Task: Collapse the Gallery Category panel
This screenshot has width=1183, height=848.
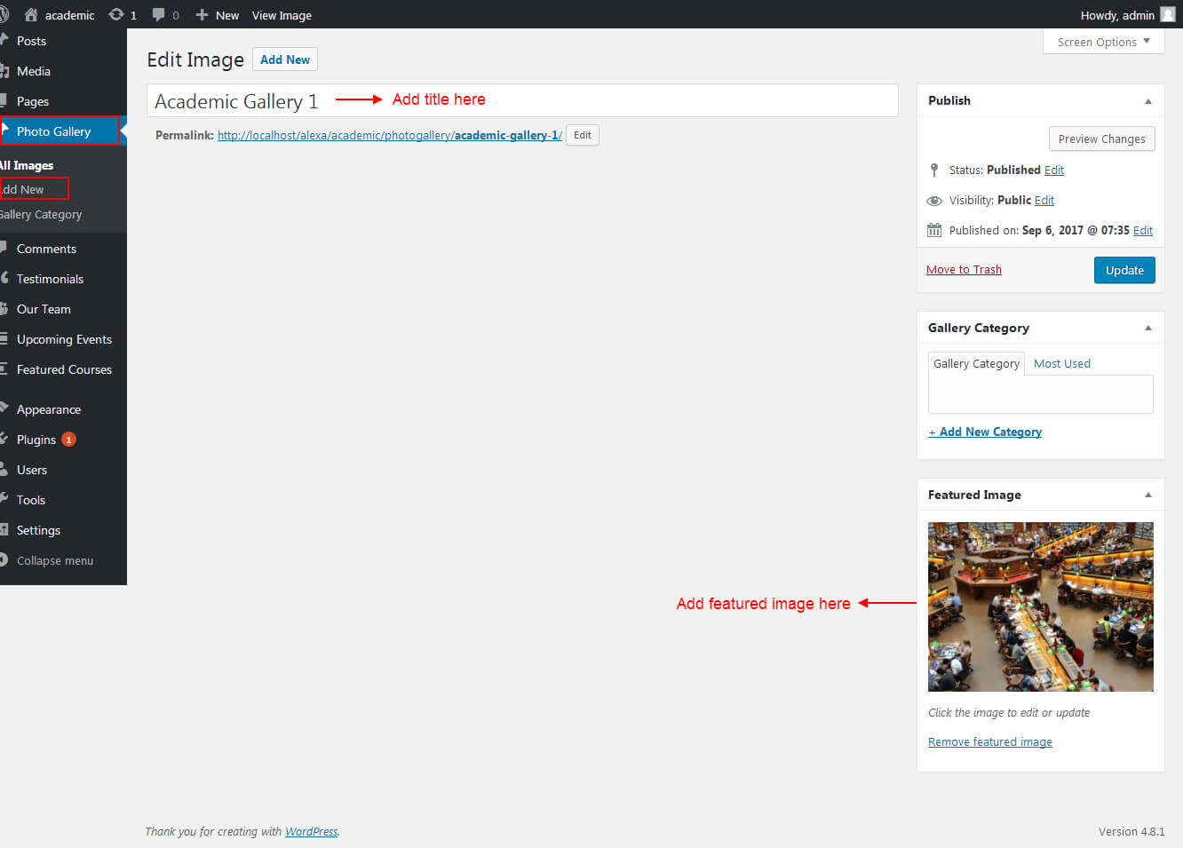Action: click(x=1148, y=328)
